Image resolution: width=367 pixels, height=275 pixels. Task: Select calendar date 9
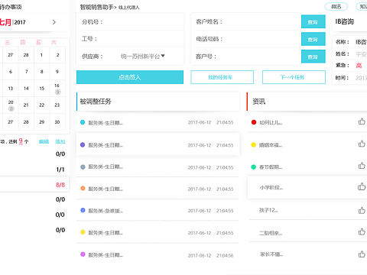(x=57, y=72)
